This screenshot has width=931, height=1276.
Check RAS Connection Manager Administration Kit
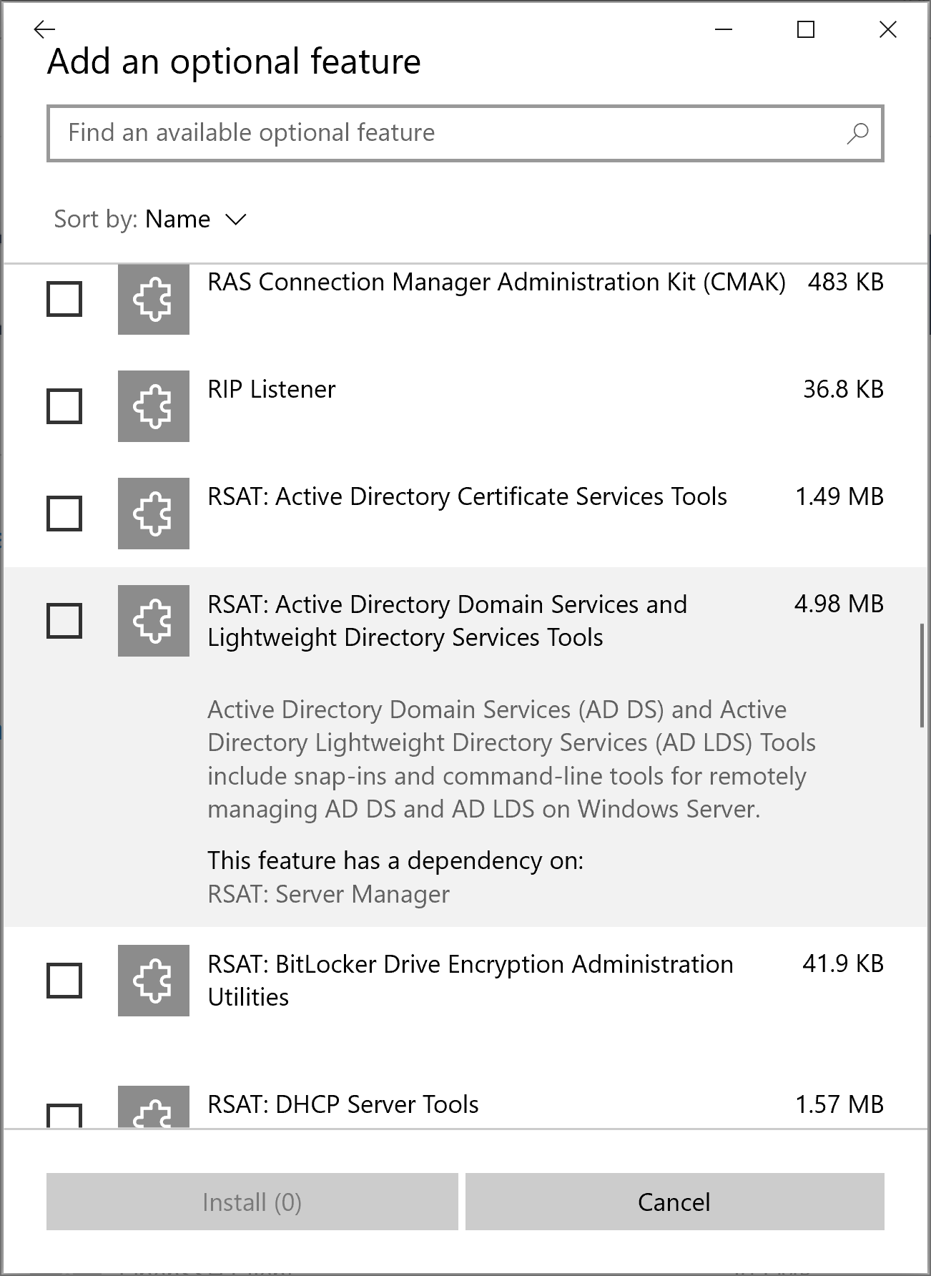tap(64, 299)
